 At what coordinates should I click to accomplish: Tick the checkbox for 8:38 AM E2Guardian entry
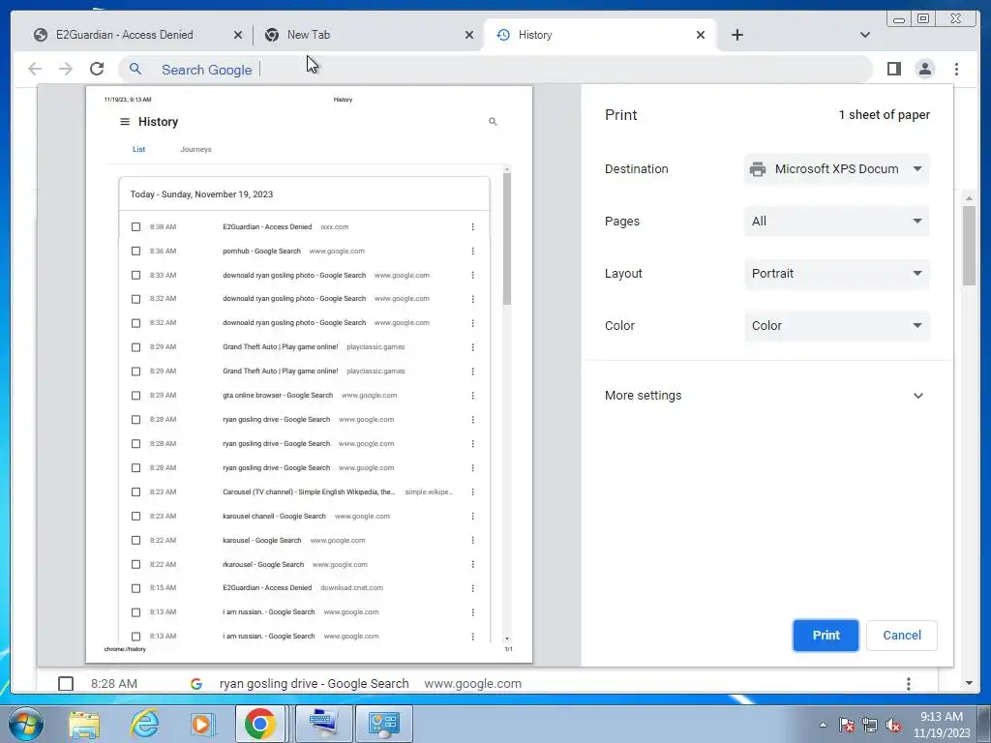(135, 226)
